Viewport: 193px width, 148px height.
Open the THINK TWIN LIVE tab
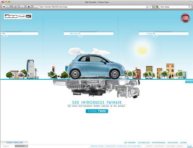[x=14, y=142]
